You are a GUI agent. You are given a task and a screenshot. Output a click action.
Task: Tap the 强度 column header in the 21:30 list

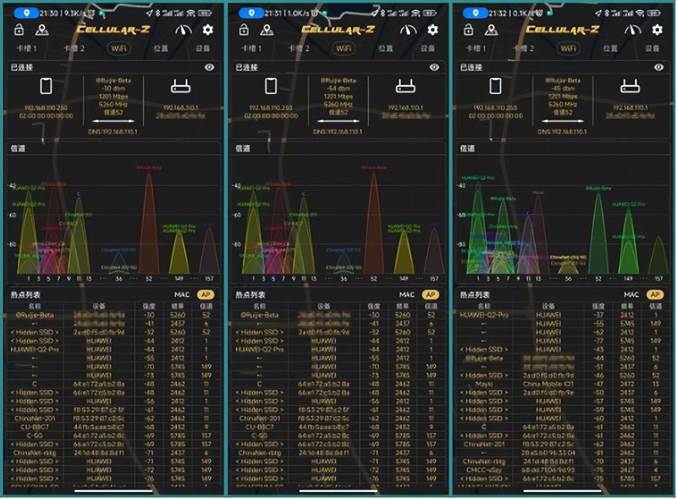149,306
